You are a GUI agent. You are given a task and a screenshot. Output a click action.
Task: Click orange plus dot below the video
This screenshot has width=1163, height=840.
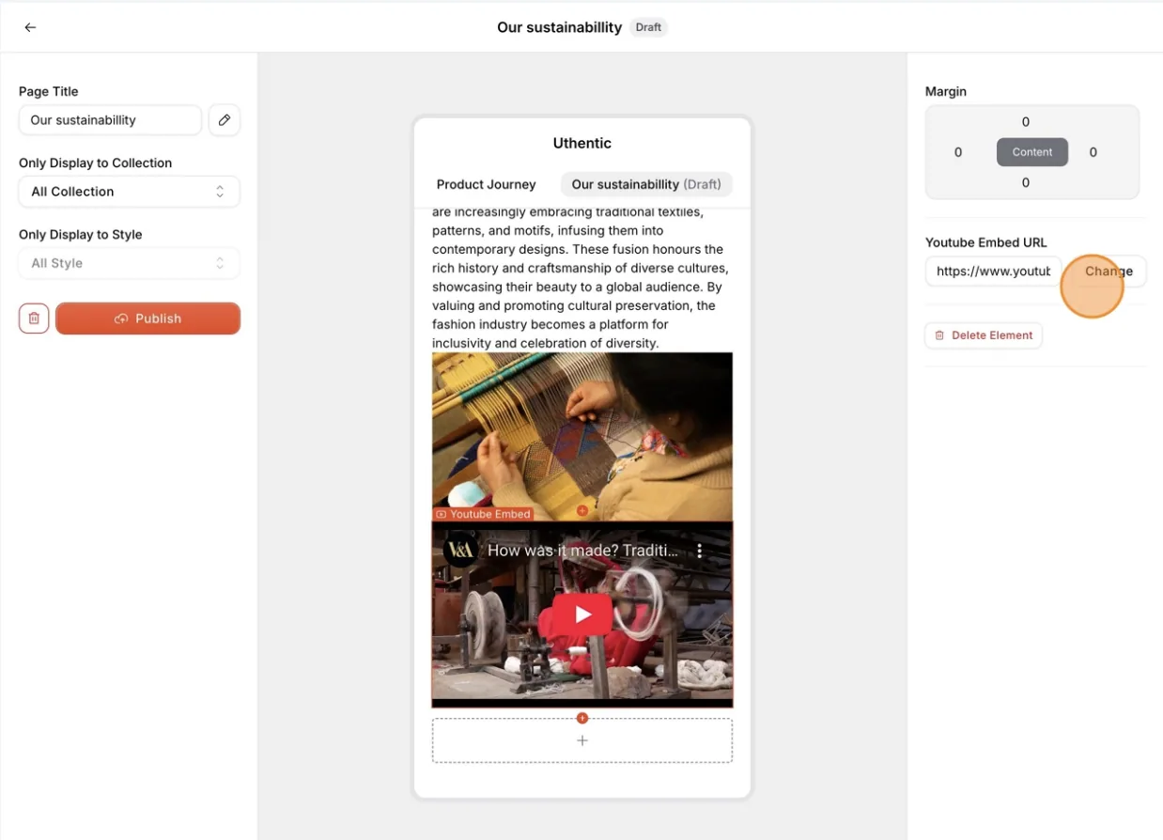pos(582,718)
